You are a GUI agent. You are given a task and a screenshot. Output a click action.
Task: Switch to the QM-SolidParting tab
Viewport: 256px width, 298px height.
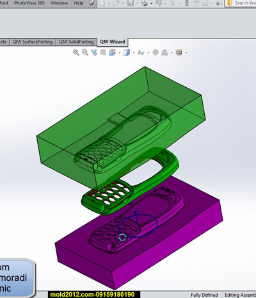tap(76, 42)
